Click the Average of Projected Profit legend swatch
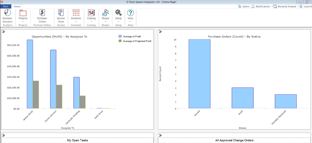Viewport: 312px width, 143px height. click(x=120, y=41)
